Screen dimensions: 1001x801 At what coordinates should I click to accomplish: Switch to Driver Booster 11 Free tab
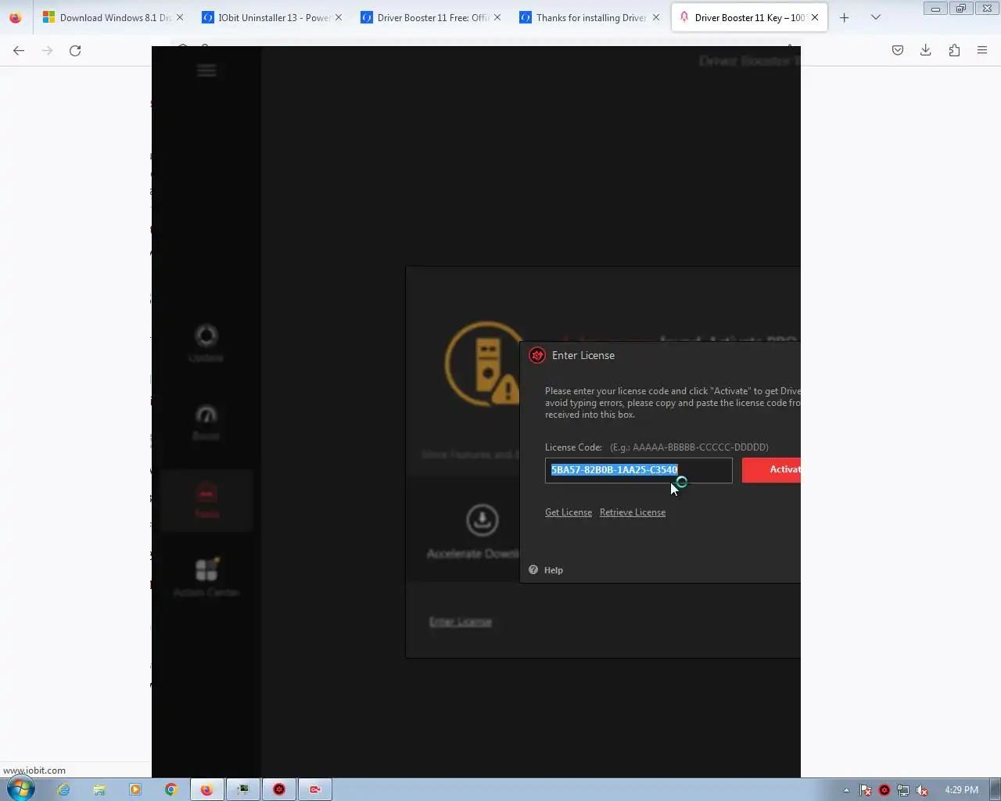coord(425,17)
